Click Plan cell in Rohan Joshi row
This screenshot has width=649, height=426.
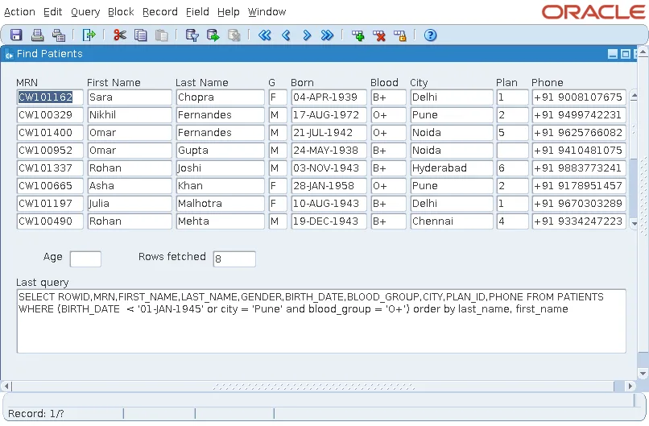coord(513,168)
